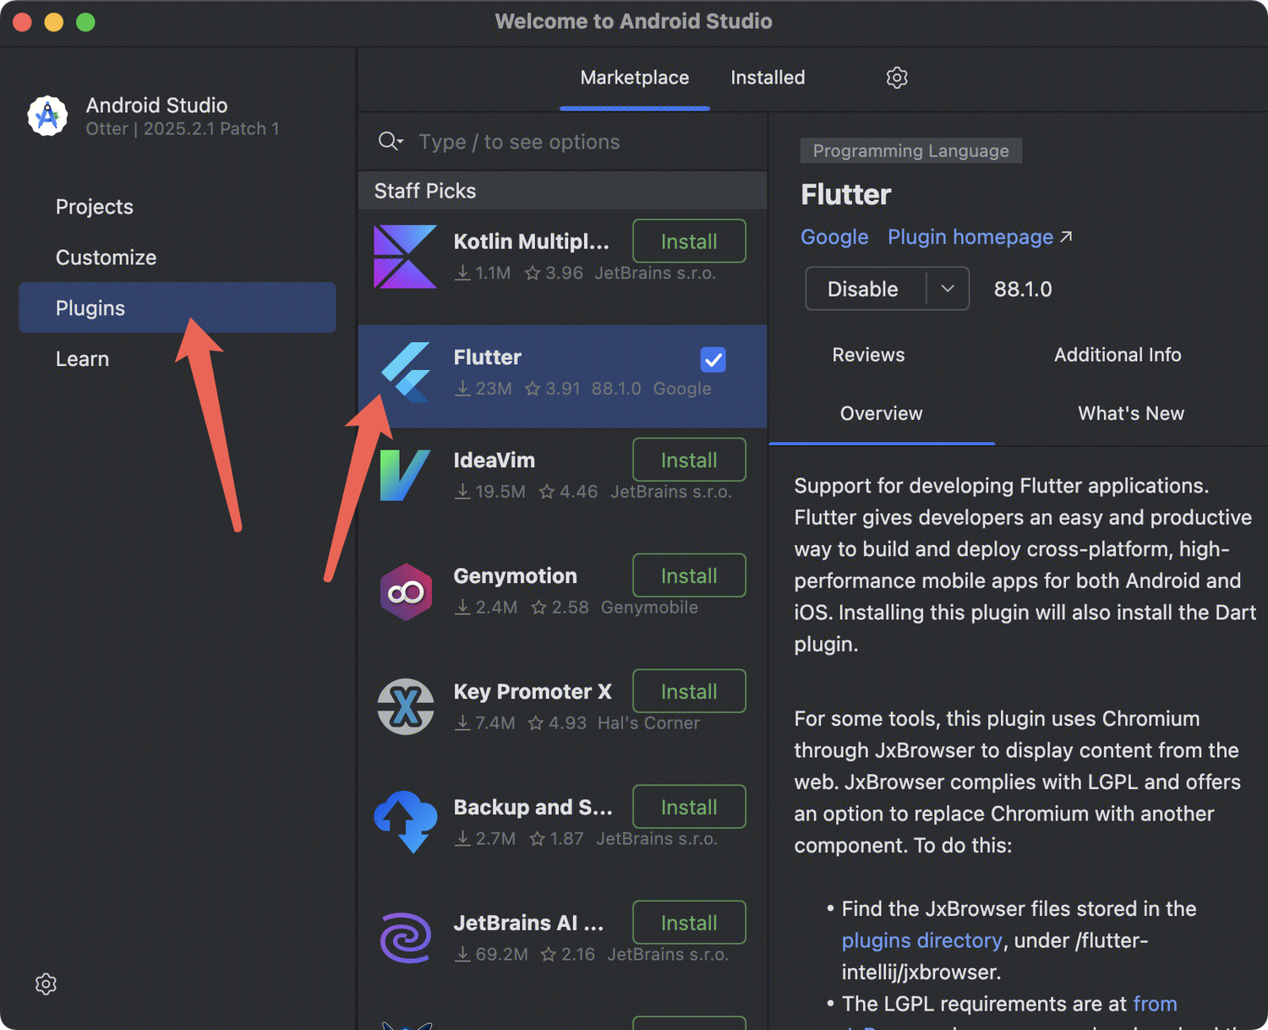Open plugin settings gear beside Installed tab
1268x1030 pixels.
[897, 78]
